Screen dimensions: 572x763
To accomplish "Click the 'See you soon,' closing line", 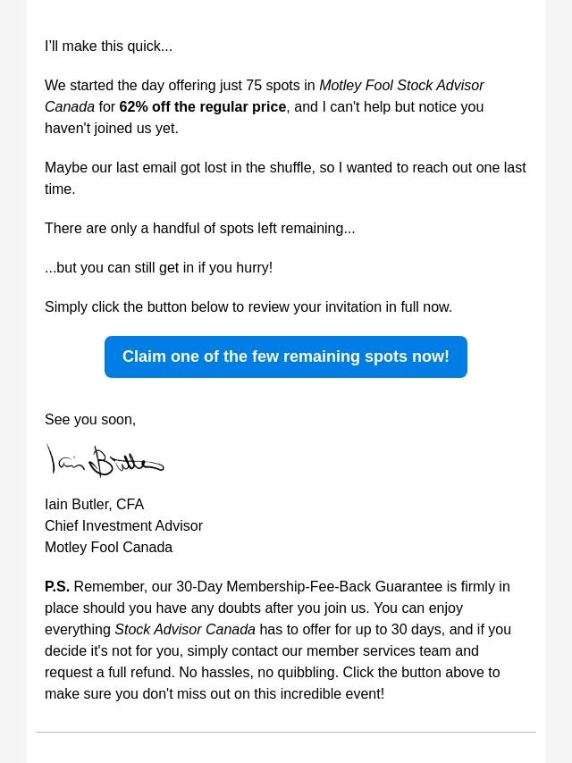I will tap(90, 420).
